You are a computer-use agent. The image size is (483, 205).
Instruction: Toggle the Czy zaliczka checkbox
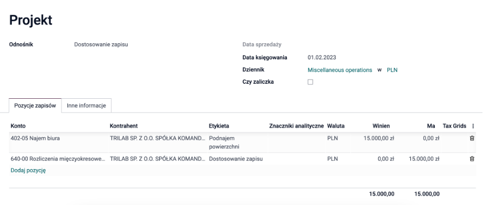(310, 82)
